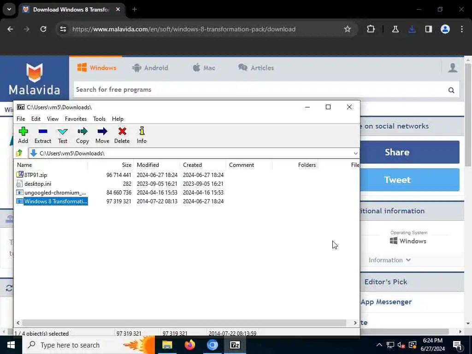Open the App Messenger link under Editor's Pick
Image resolution: width=472 pixels, height=354 pixels.
386,302
